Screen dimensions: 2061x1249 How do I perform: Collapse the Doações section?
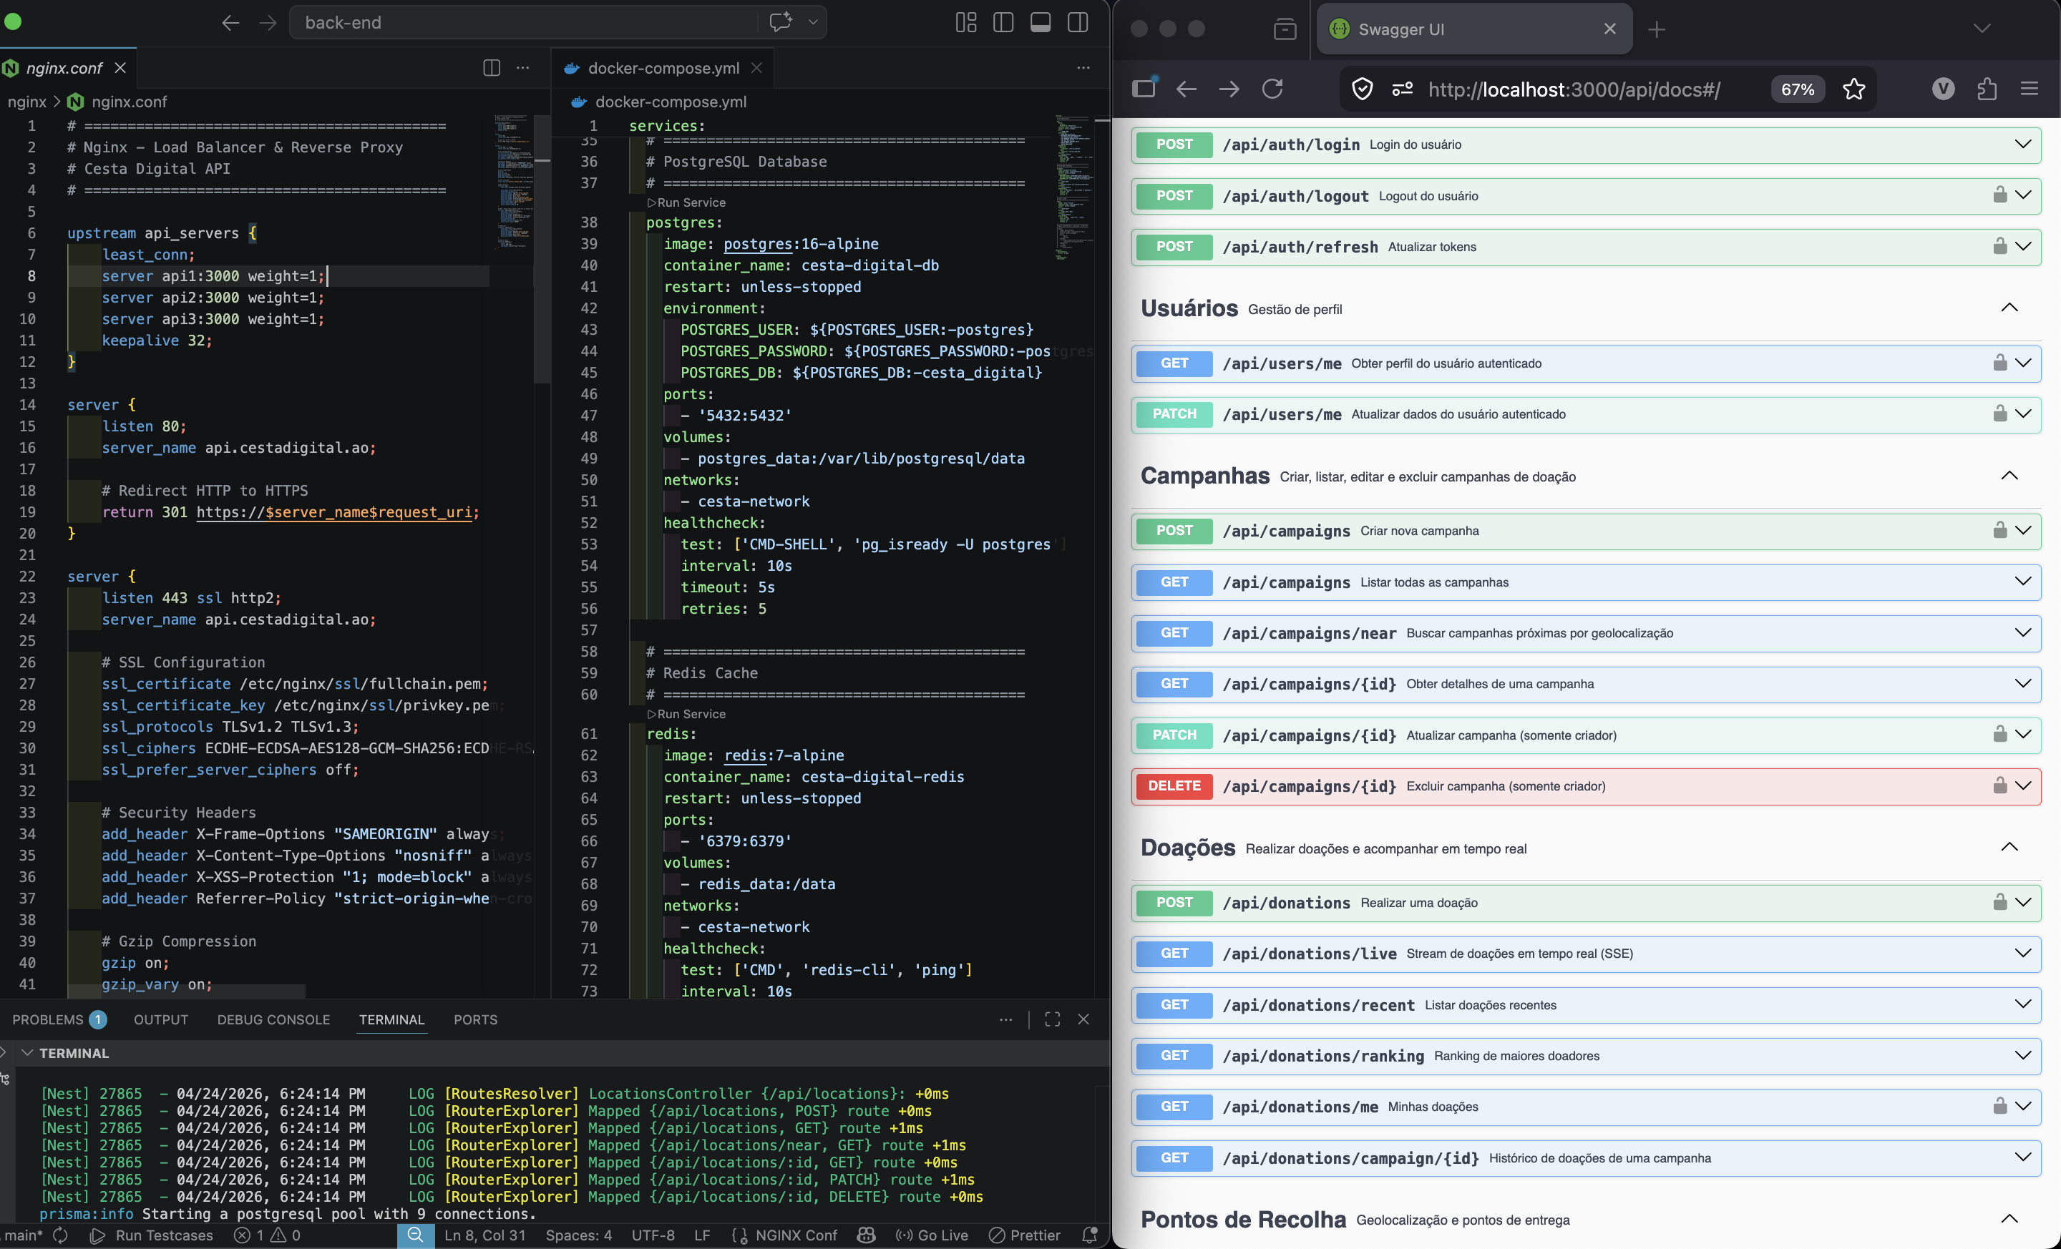(x=2009, y=847)
